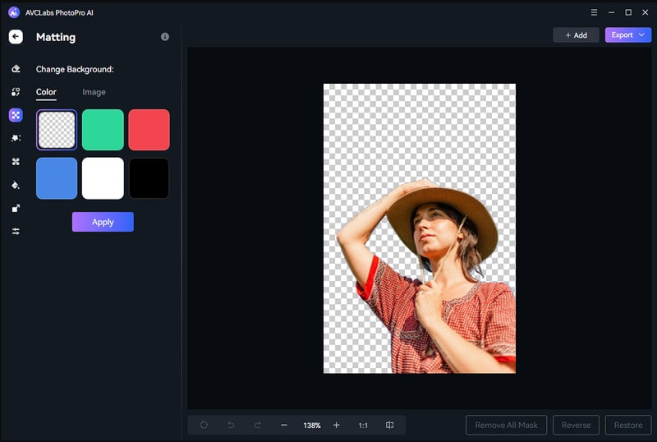Open the adjustment sliders tool icon
657x442 pixels.
[16, 232]
